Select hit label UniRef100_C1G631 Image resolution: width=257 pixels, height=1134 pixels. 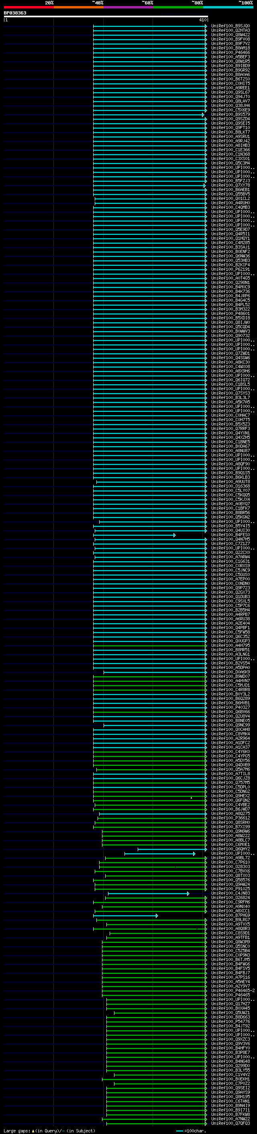pyautogui.click(x=230, y=561)
